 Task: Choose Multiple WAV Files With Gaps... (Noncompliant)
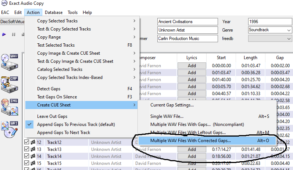[207, 124]
